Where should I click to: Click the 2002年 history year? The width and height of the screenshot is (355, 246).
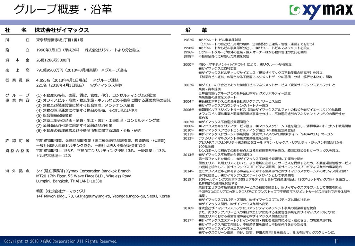coord(189,85)
